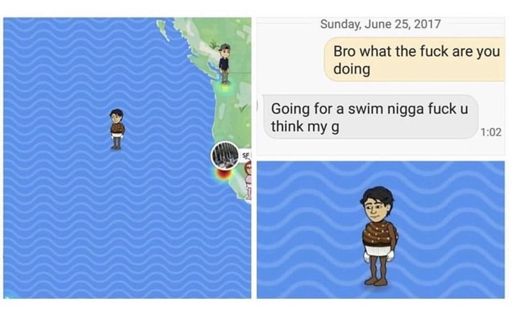Click the palm tree icon on the map
The width and height of the screenshot is (512, 327).
pos(214,44)
